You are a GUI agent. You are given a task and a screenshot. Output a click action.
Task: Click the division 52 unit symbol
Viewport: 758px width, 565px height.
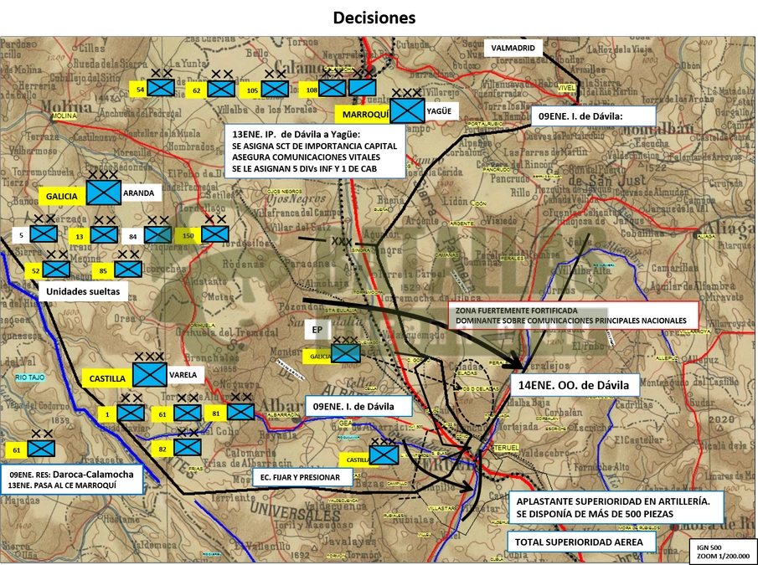56,270
